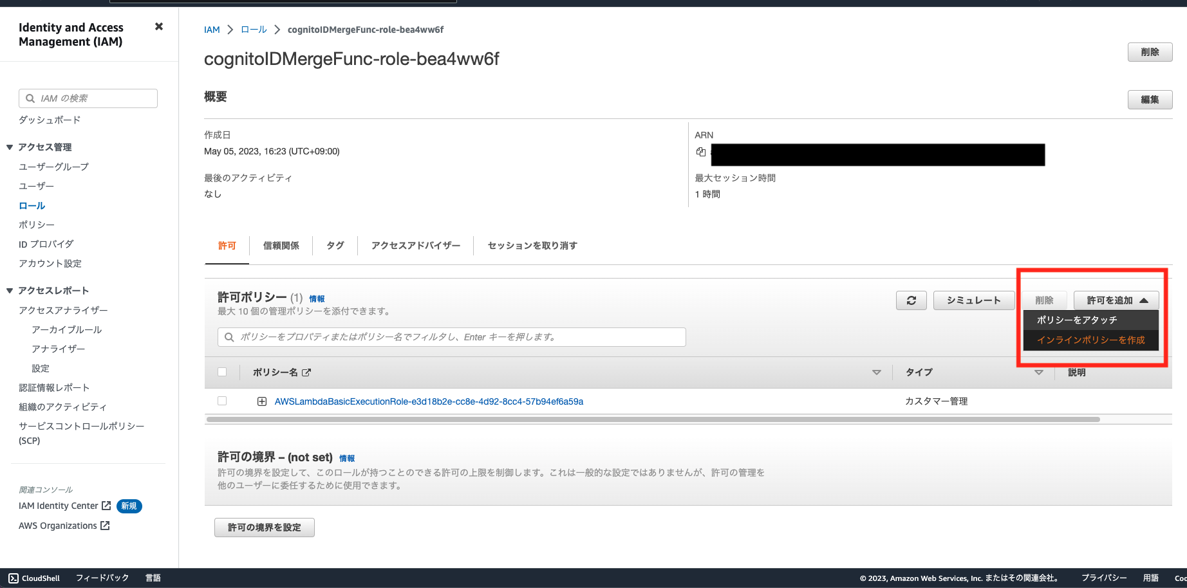The height and width of the screenshot is (588, 1187).
Task: Click 許可の境界を設定 button
Action: point(265,528)
